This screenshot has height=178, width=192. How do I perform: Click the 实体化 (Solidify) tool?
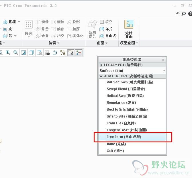tap(75, 36)
